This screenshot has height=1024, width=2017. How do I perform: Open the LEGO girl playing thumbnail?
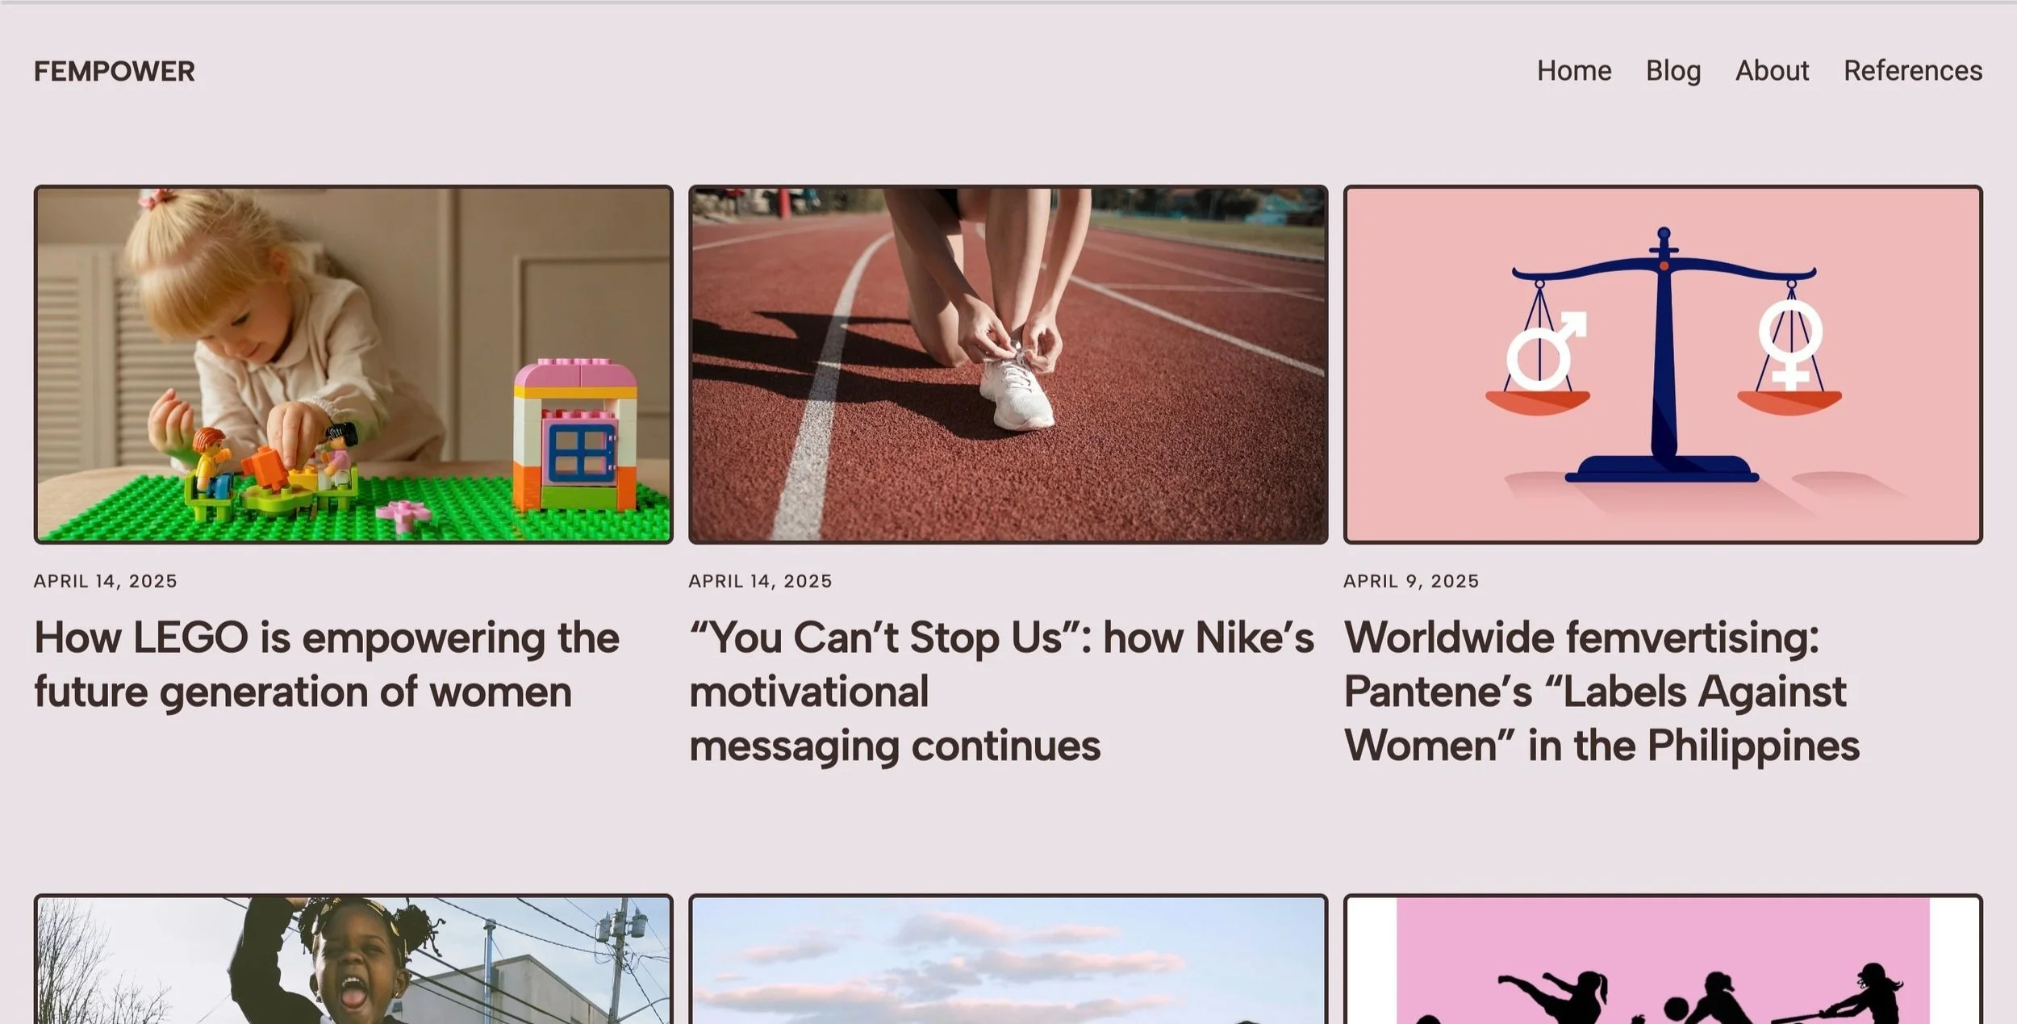353,364
